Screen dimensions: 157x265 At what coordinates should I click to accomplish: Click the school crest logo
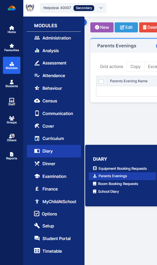point(30,8)
